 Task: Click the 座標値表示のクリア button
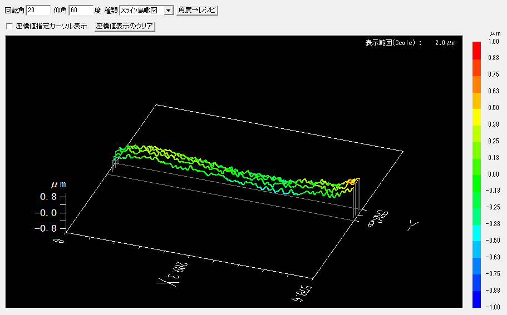pos(125,26)
